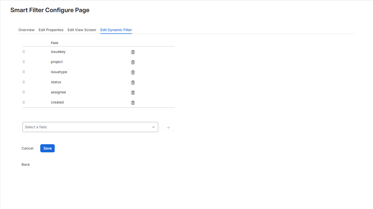
Task: Click the issuekey field name
Action: (58, 52)
